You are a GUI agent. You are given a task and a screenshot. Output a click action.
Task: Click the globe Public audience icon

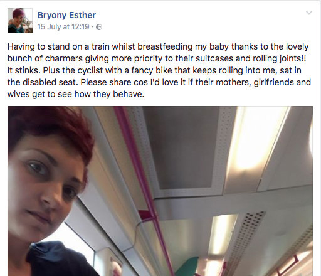click(99, 27)
